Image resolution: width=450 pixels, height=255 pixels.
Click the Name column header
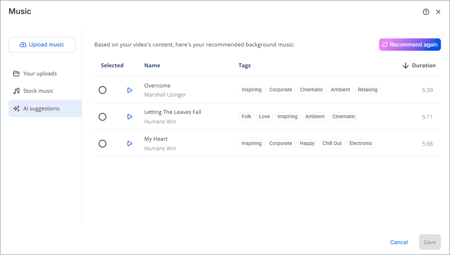[152, 65]
